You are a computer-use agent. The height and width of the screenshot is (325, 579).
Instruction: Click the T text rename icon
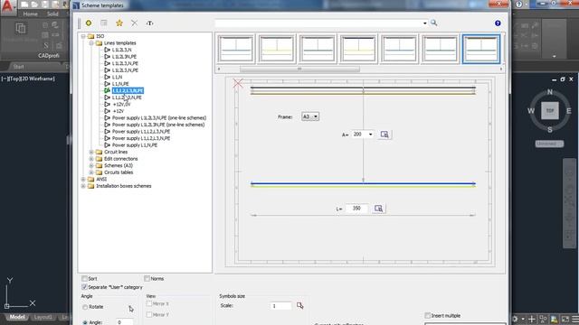pos(149,23)
